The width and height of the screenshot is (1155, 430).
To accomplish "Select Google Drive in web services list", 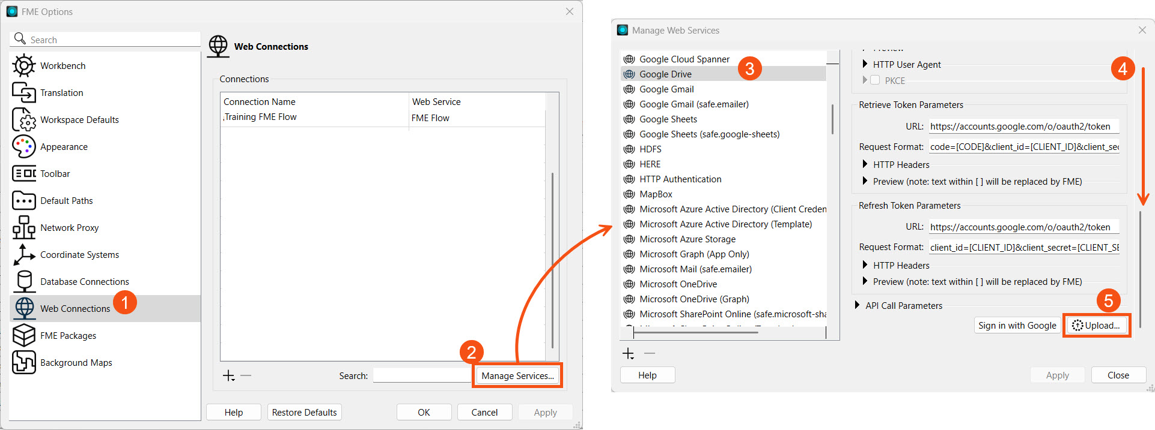I will tap(665, 74).
